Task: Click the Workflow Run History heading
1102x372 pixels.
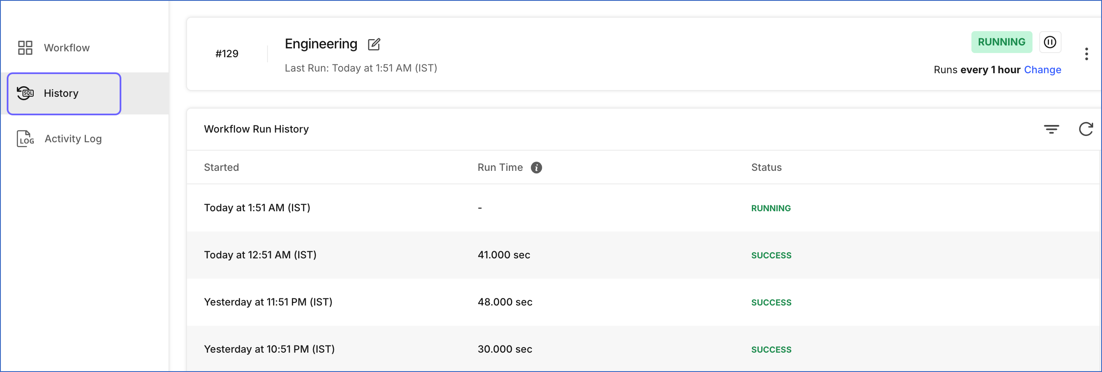Action: coord(256,129)
